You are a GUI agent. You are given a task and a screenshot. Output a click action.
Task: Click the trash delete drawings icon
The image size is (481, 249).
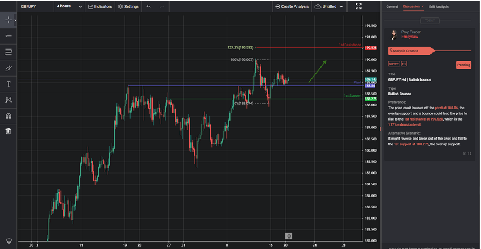click(x=8, y=131)
